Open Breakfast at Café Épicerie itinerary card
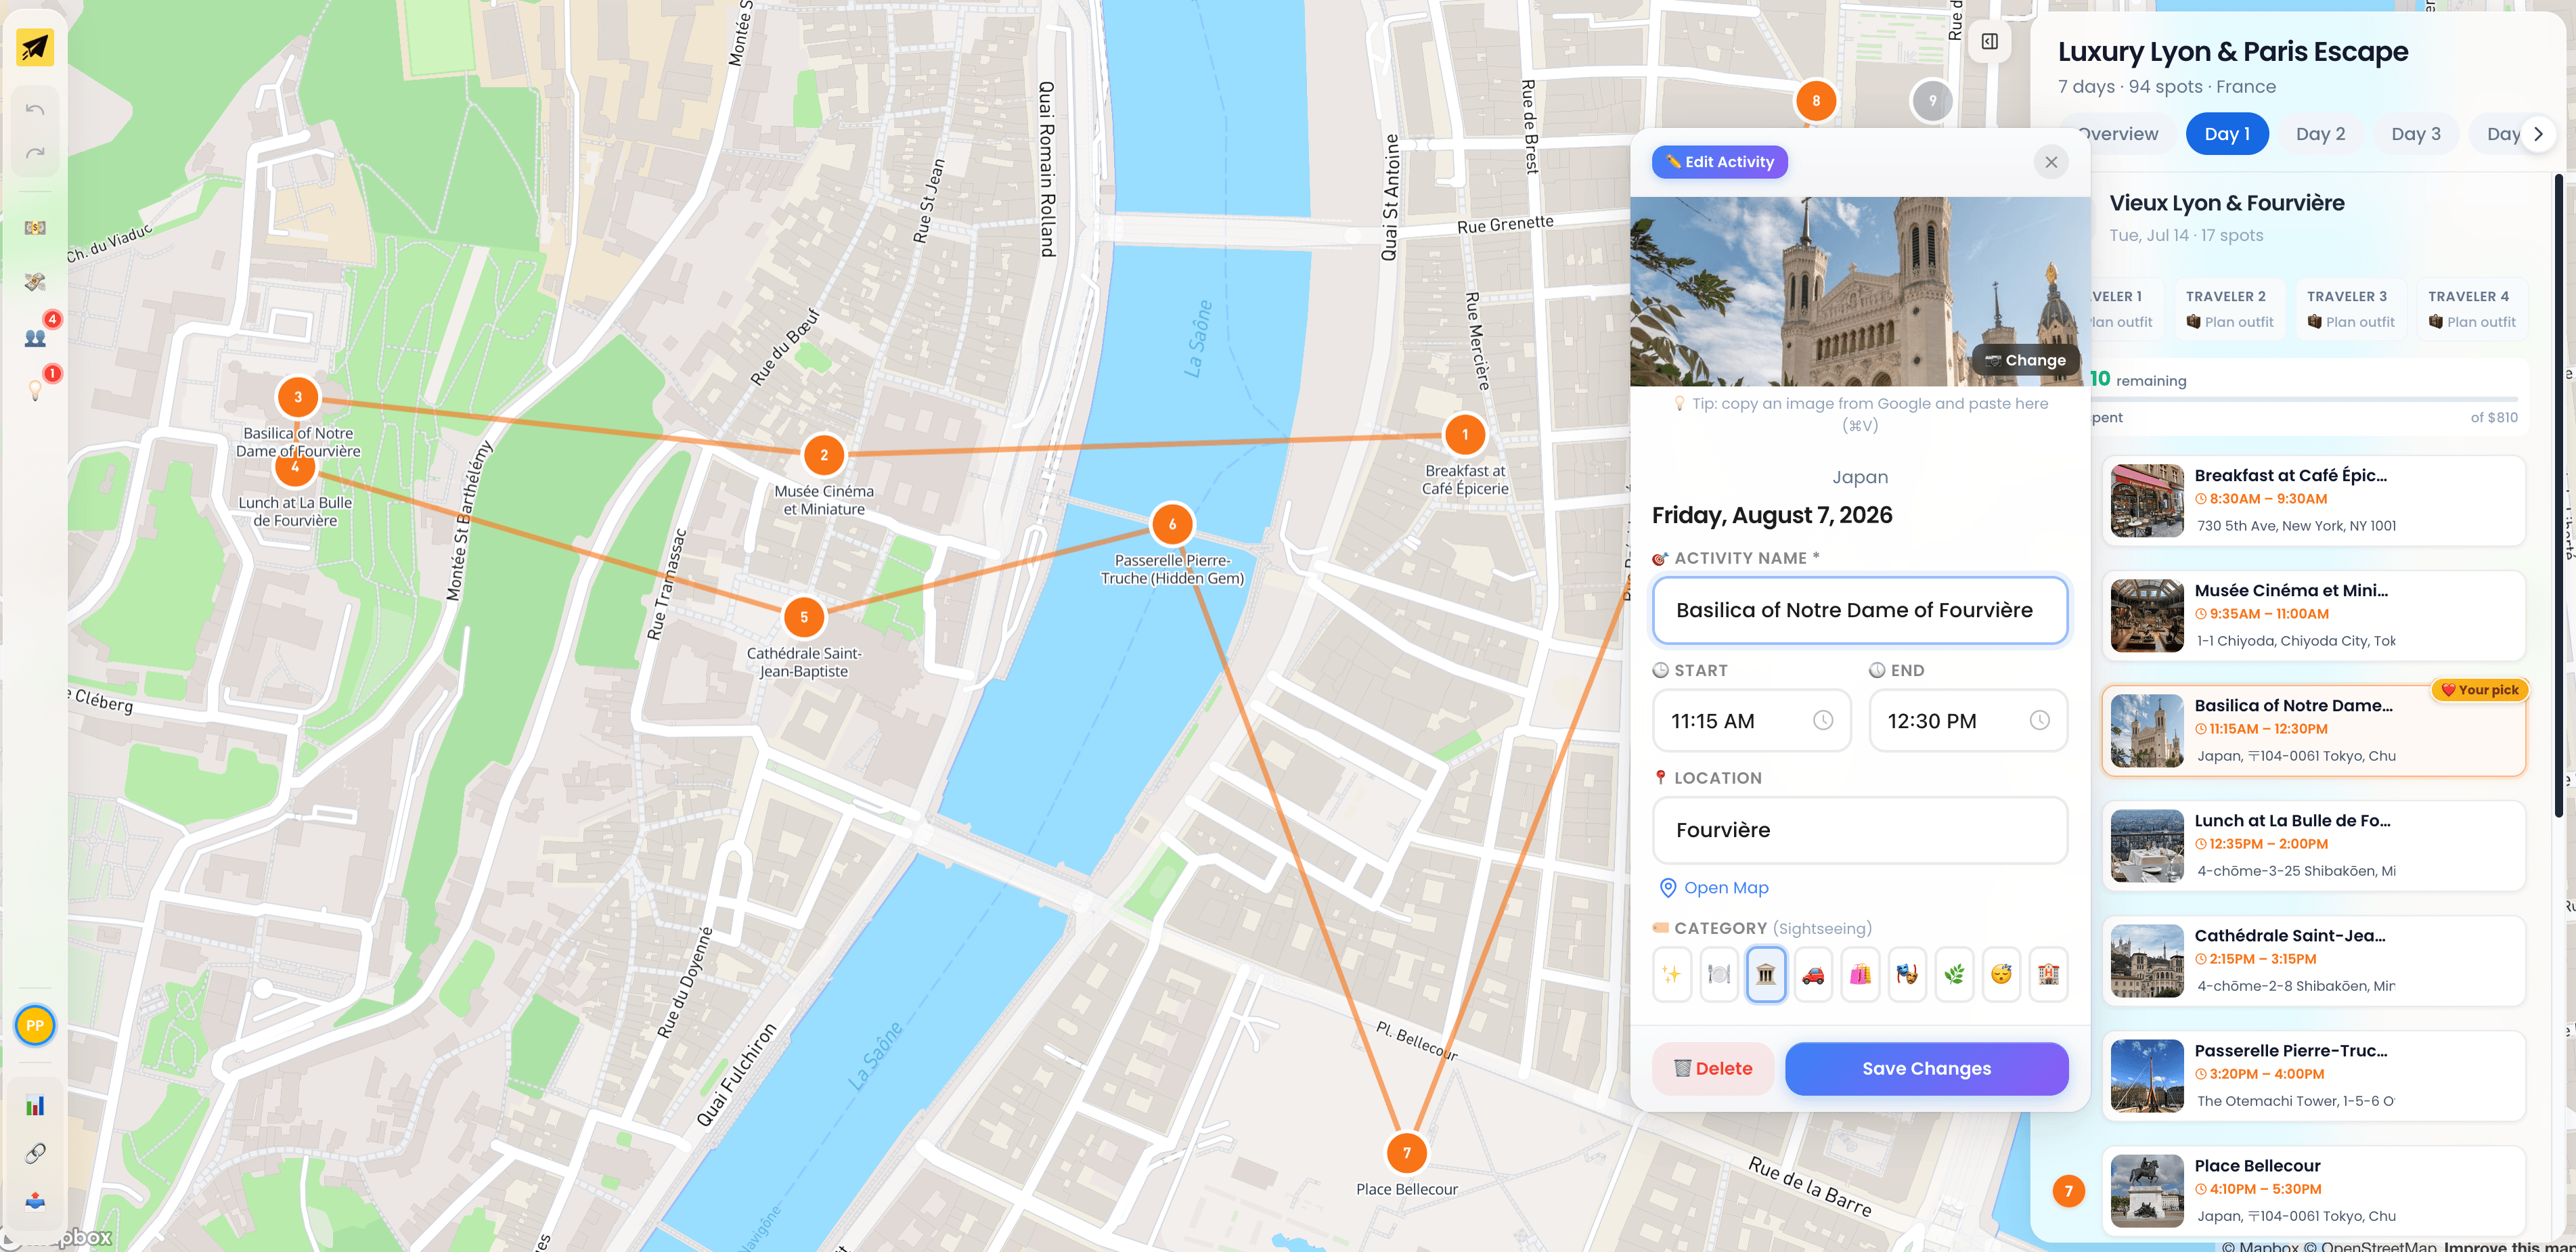 pos(2314,500)
